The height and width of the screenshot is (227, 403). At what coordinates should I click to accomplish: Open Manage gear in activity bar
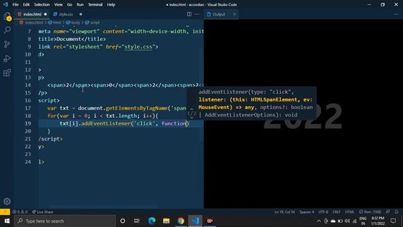[x=7, y=201]
